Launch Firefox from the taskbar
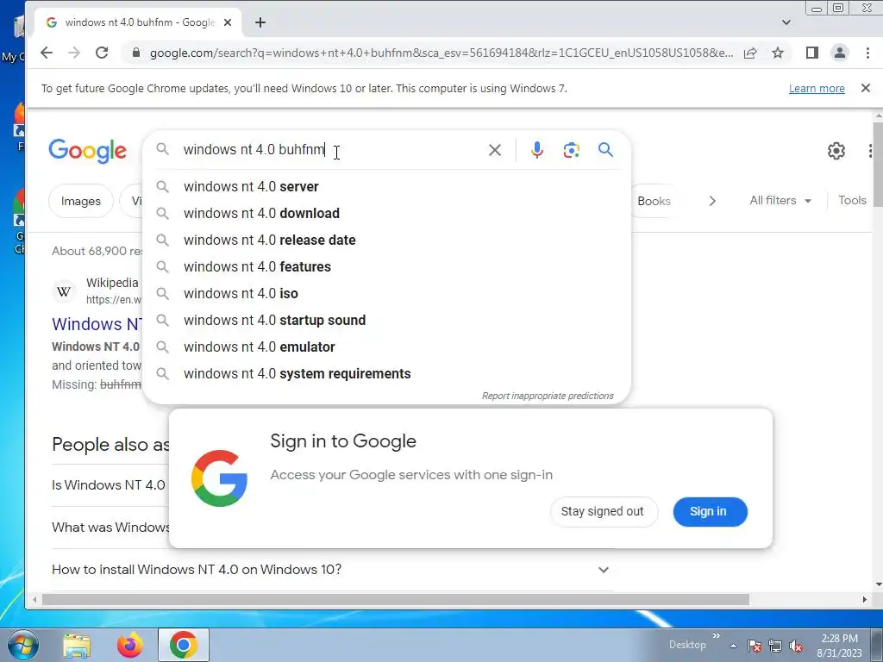Viewport: 883px width, 662px height. (130, 646)
